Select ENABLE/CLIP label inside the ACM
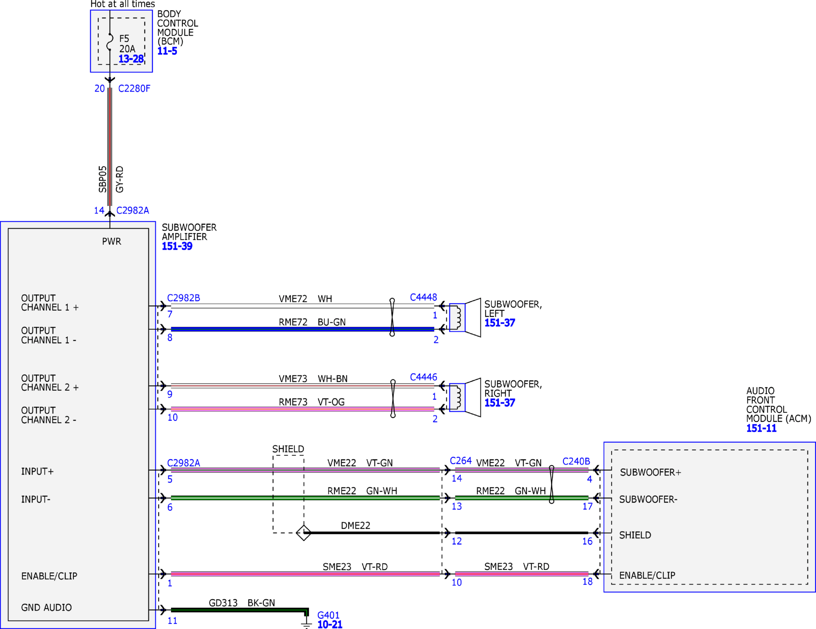 pyautogui.click(x=647, y=575)
